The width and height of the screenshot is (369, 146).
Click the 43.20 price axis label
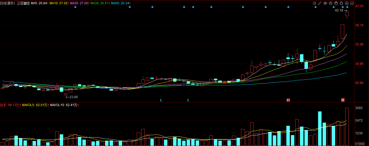360,6
